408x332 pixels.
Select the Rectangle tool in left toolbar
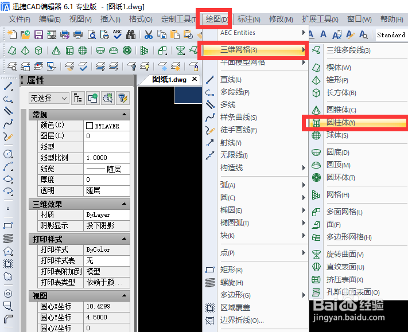click(x=8, y=225)
